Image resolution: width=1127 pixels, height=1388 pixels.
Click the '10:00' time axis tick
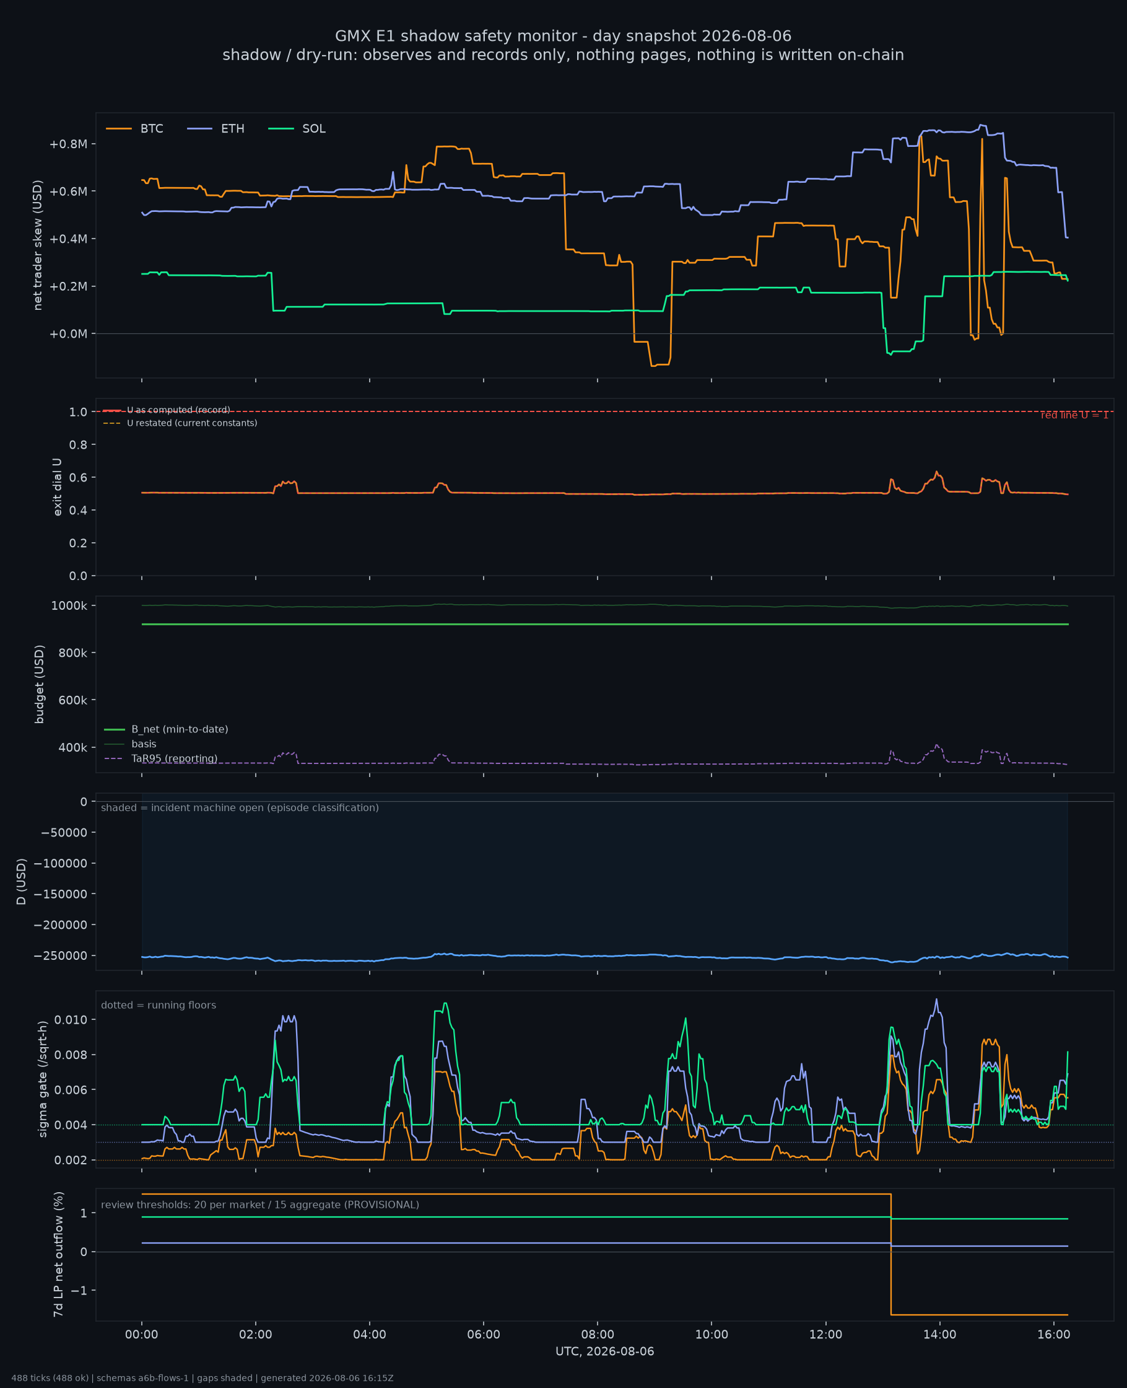711,1335
